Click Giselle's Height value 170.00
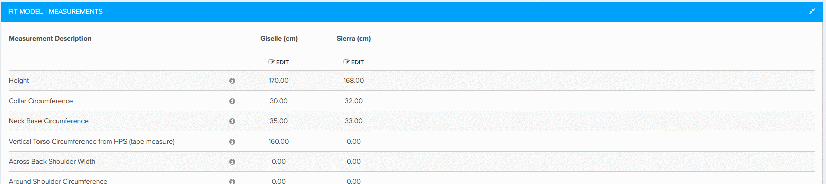826x184 pixels. [x=279, y=81]
